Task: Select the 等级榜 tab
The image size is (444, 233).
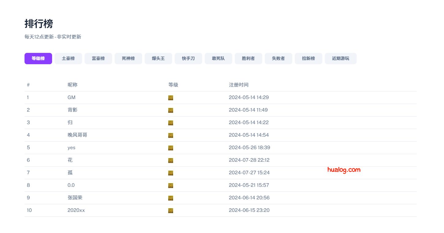Action: pyautogui.click(x=38, y=58)
